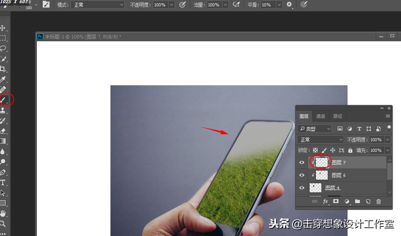The image size is (401, 236).
Task: Click the Create new layer icon
Action: pos(368,201)
